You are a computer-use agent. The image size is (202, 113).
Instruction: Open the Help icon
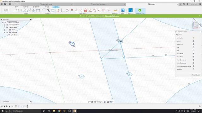pyautogui.click(x=200, y=4)
